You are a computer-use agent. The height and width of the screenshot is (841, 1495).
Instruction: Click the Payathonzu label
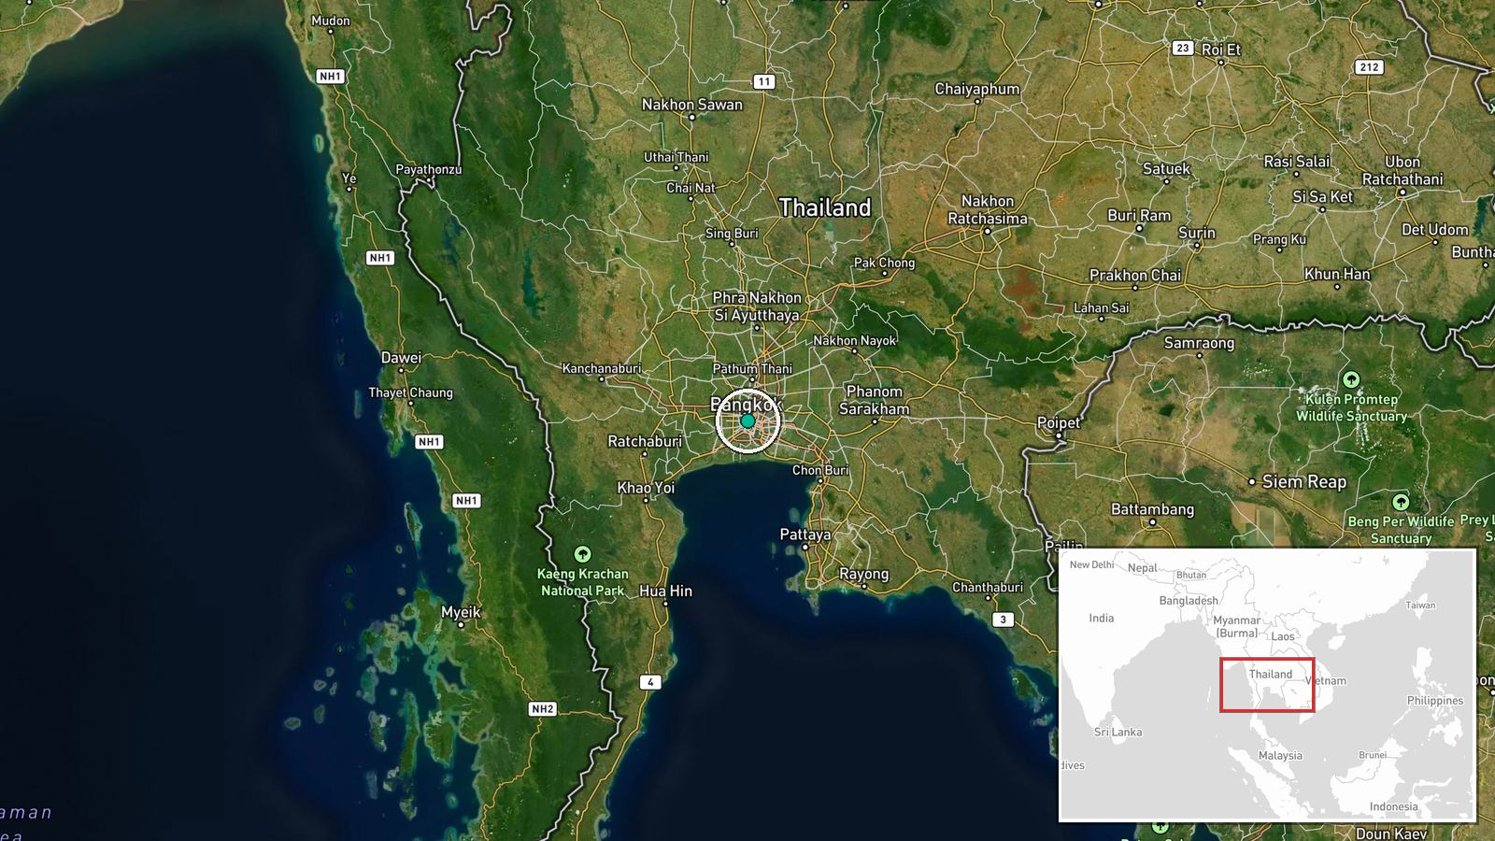[x=429, y=169]
